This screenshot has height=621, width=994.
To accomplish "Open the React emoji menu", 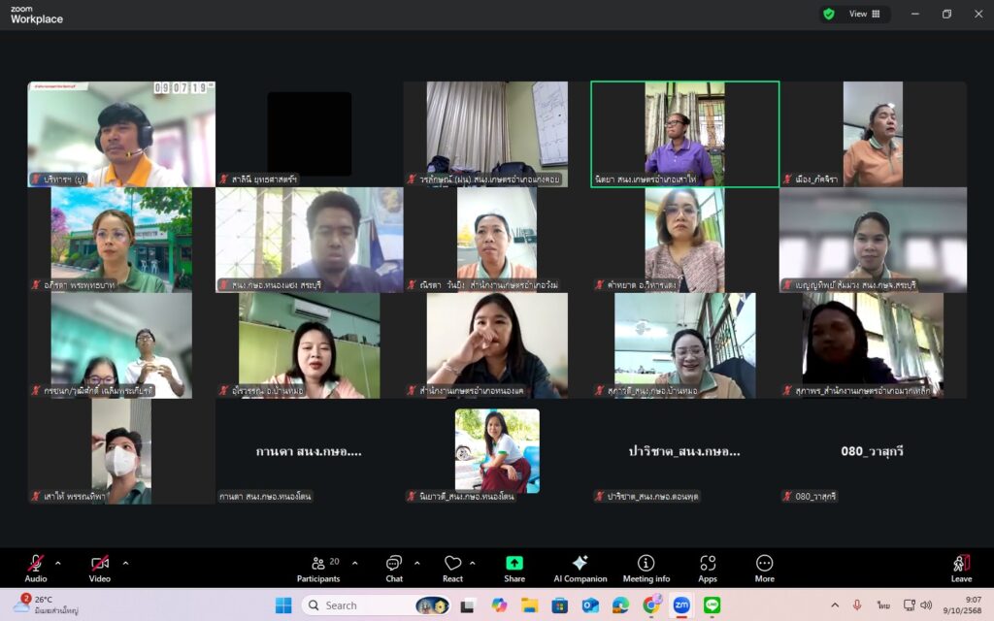I will [x=452, y=568].
